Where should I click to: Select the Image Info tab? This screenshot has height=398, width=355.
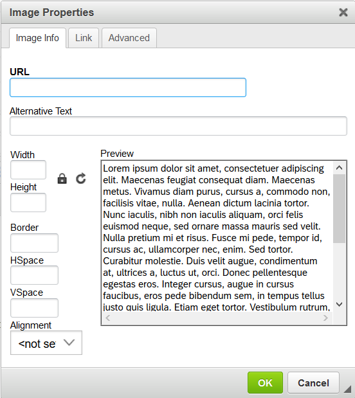[37, 38]
